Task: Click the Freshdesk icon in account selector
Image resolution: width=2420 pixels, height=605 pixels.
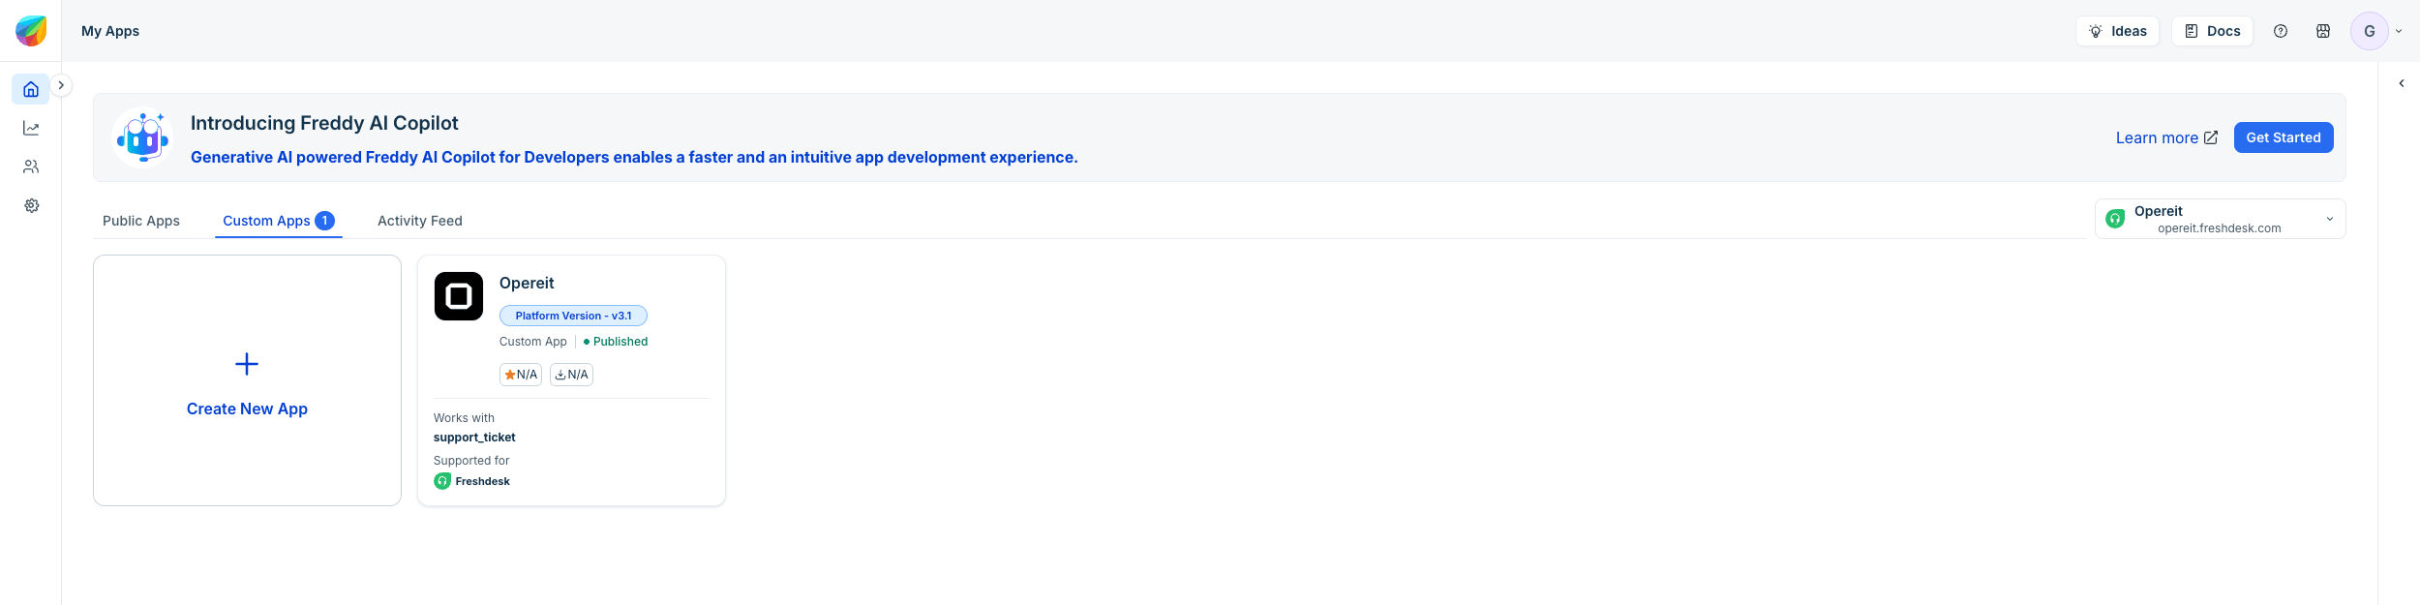Action: point(2115,219)
